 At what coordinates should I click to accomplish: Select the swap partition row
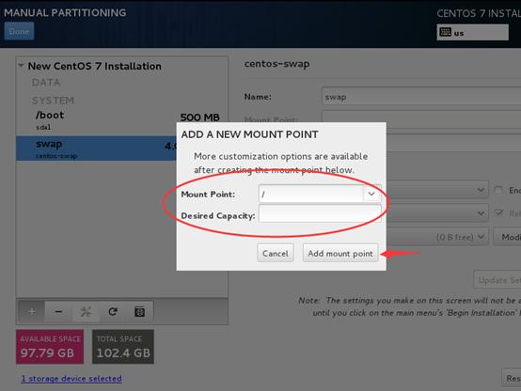[x=96, y=149]
